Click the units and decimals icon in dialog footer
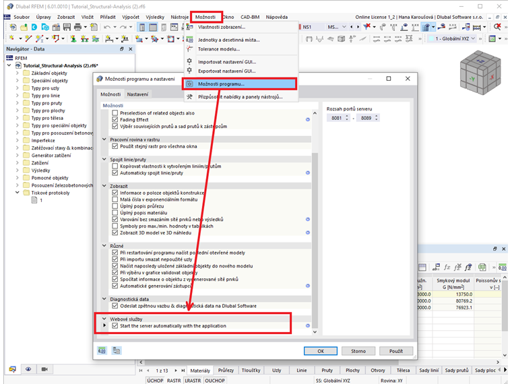 (102, 351)
